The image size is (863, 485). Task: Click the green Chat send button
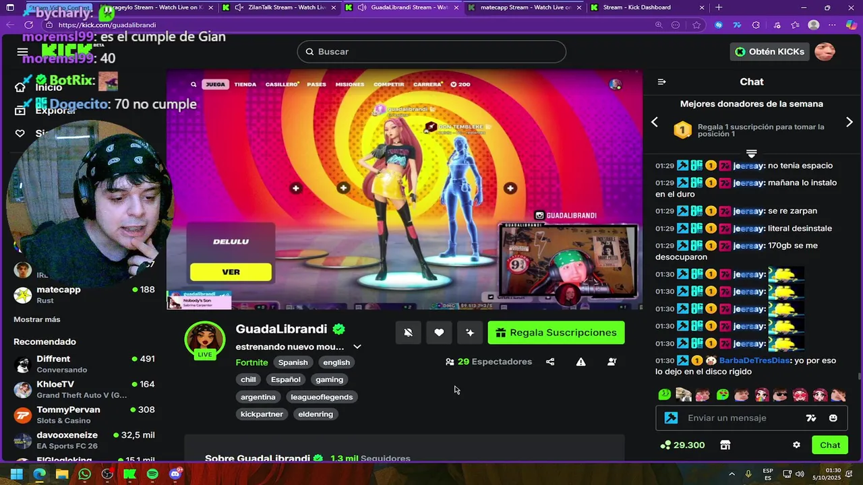(x=830, y=445)
